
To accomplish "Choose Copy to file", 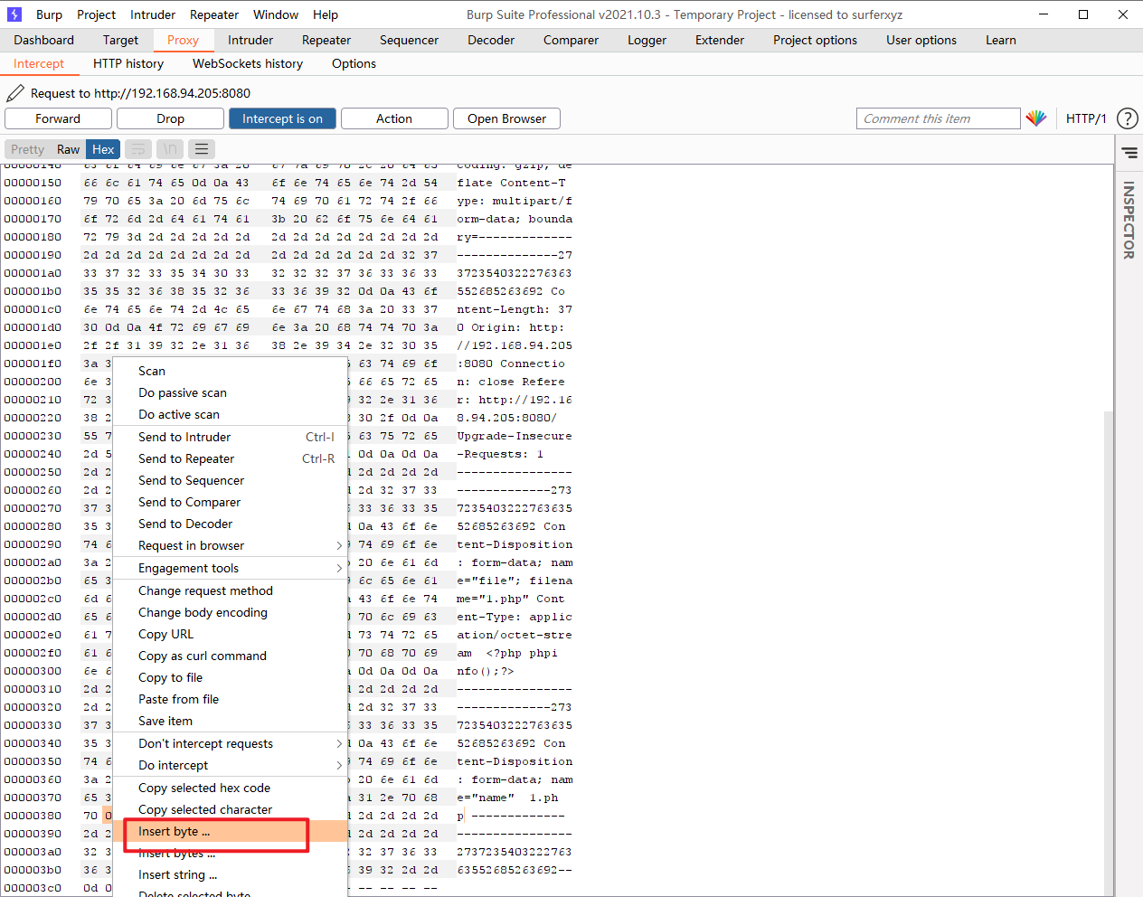I will pos(230,677).
